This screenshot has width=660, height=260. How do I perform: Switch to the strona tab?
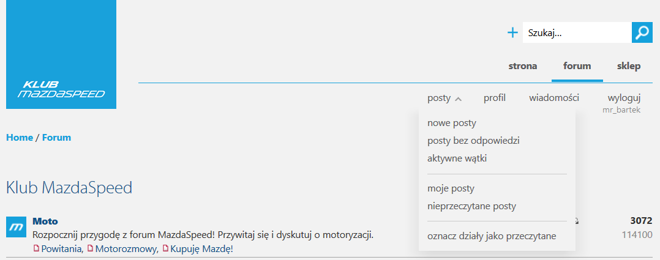pos(523,66)
